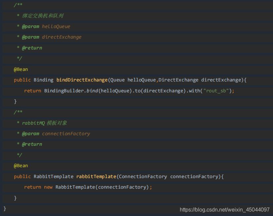Click 'DirectExchange directExchange' parameter
Viewport: 273px width, 216px height.
tap(200, 80)
